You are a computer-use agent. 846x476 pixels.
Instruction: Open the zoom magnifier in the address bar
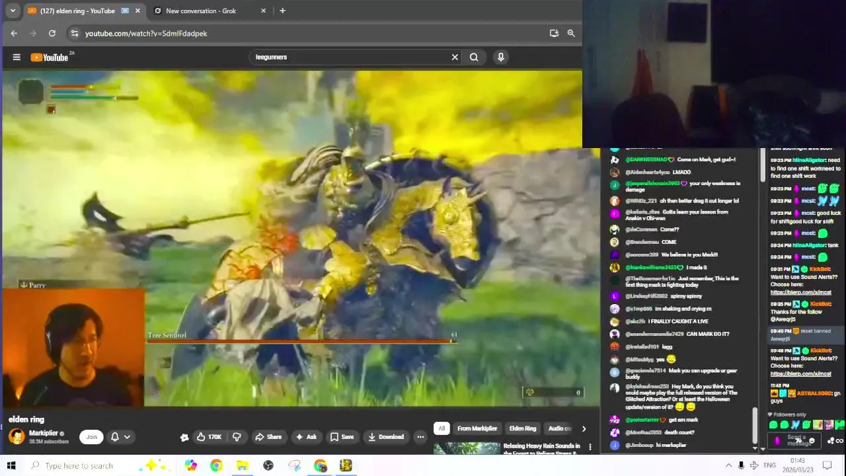point(571,33)
